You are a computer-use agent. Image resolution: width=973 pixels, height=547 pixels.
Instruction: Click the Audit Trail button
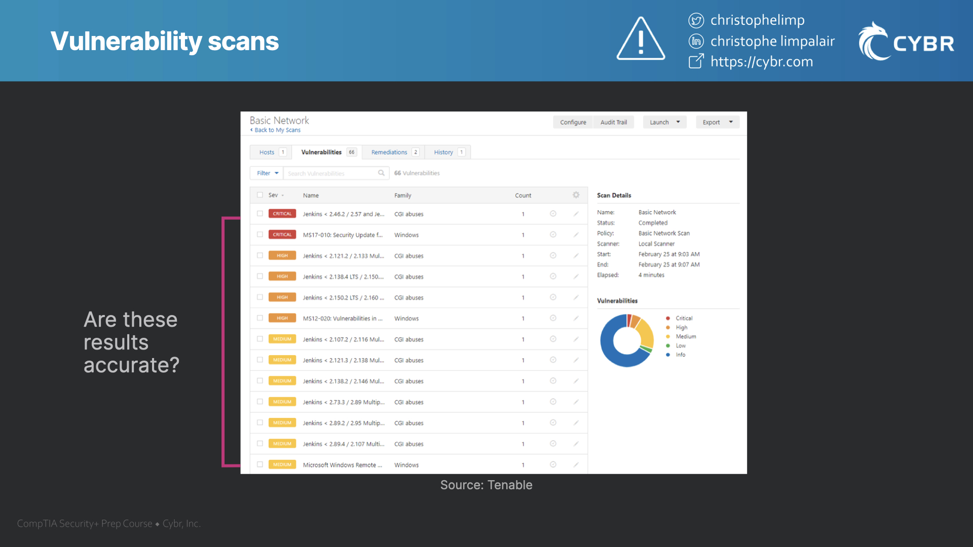click(614, 122)
